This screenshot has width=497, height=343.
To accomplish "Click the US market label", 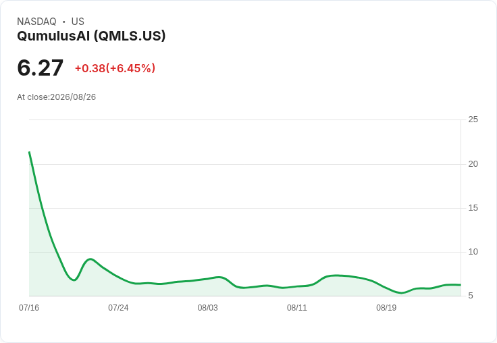I will [x=78, y=22].
